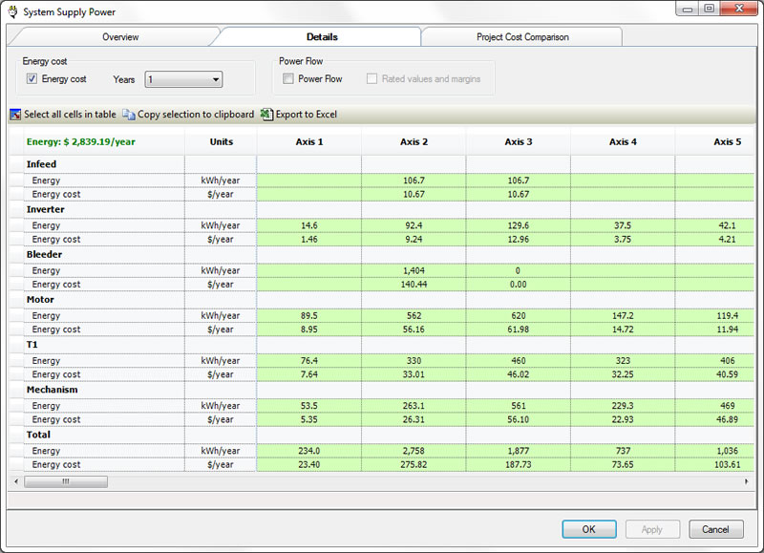The width and height of the screenshot is (764, 553).
Task: Select the Details tab
Action: [321, 37]
